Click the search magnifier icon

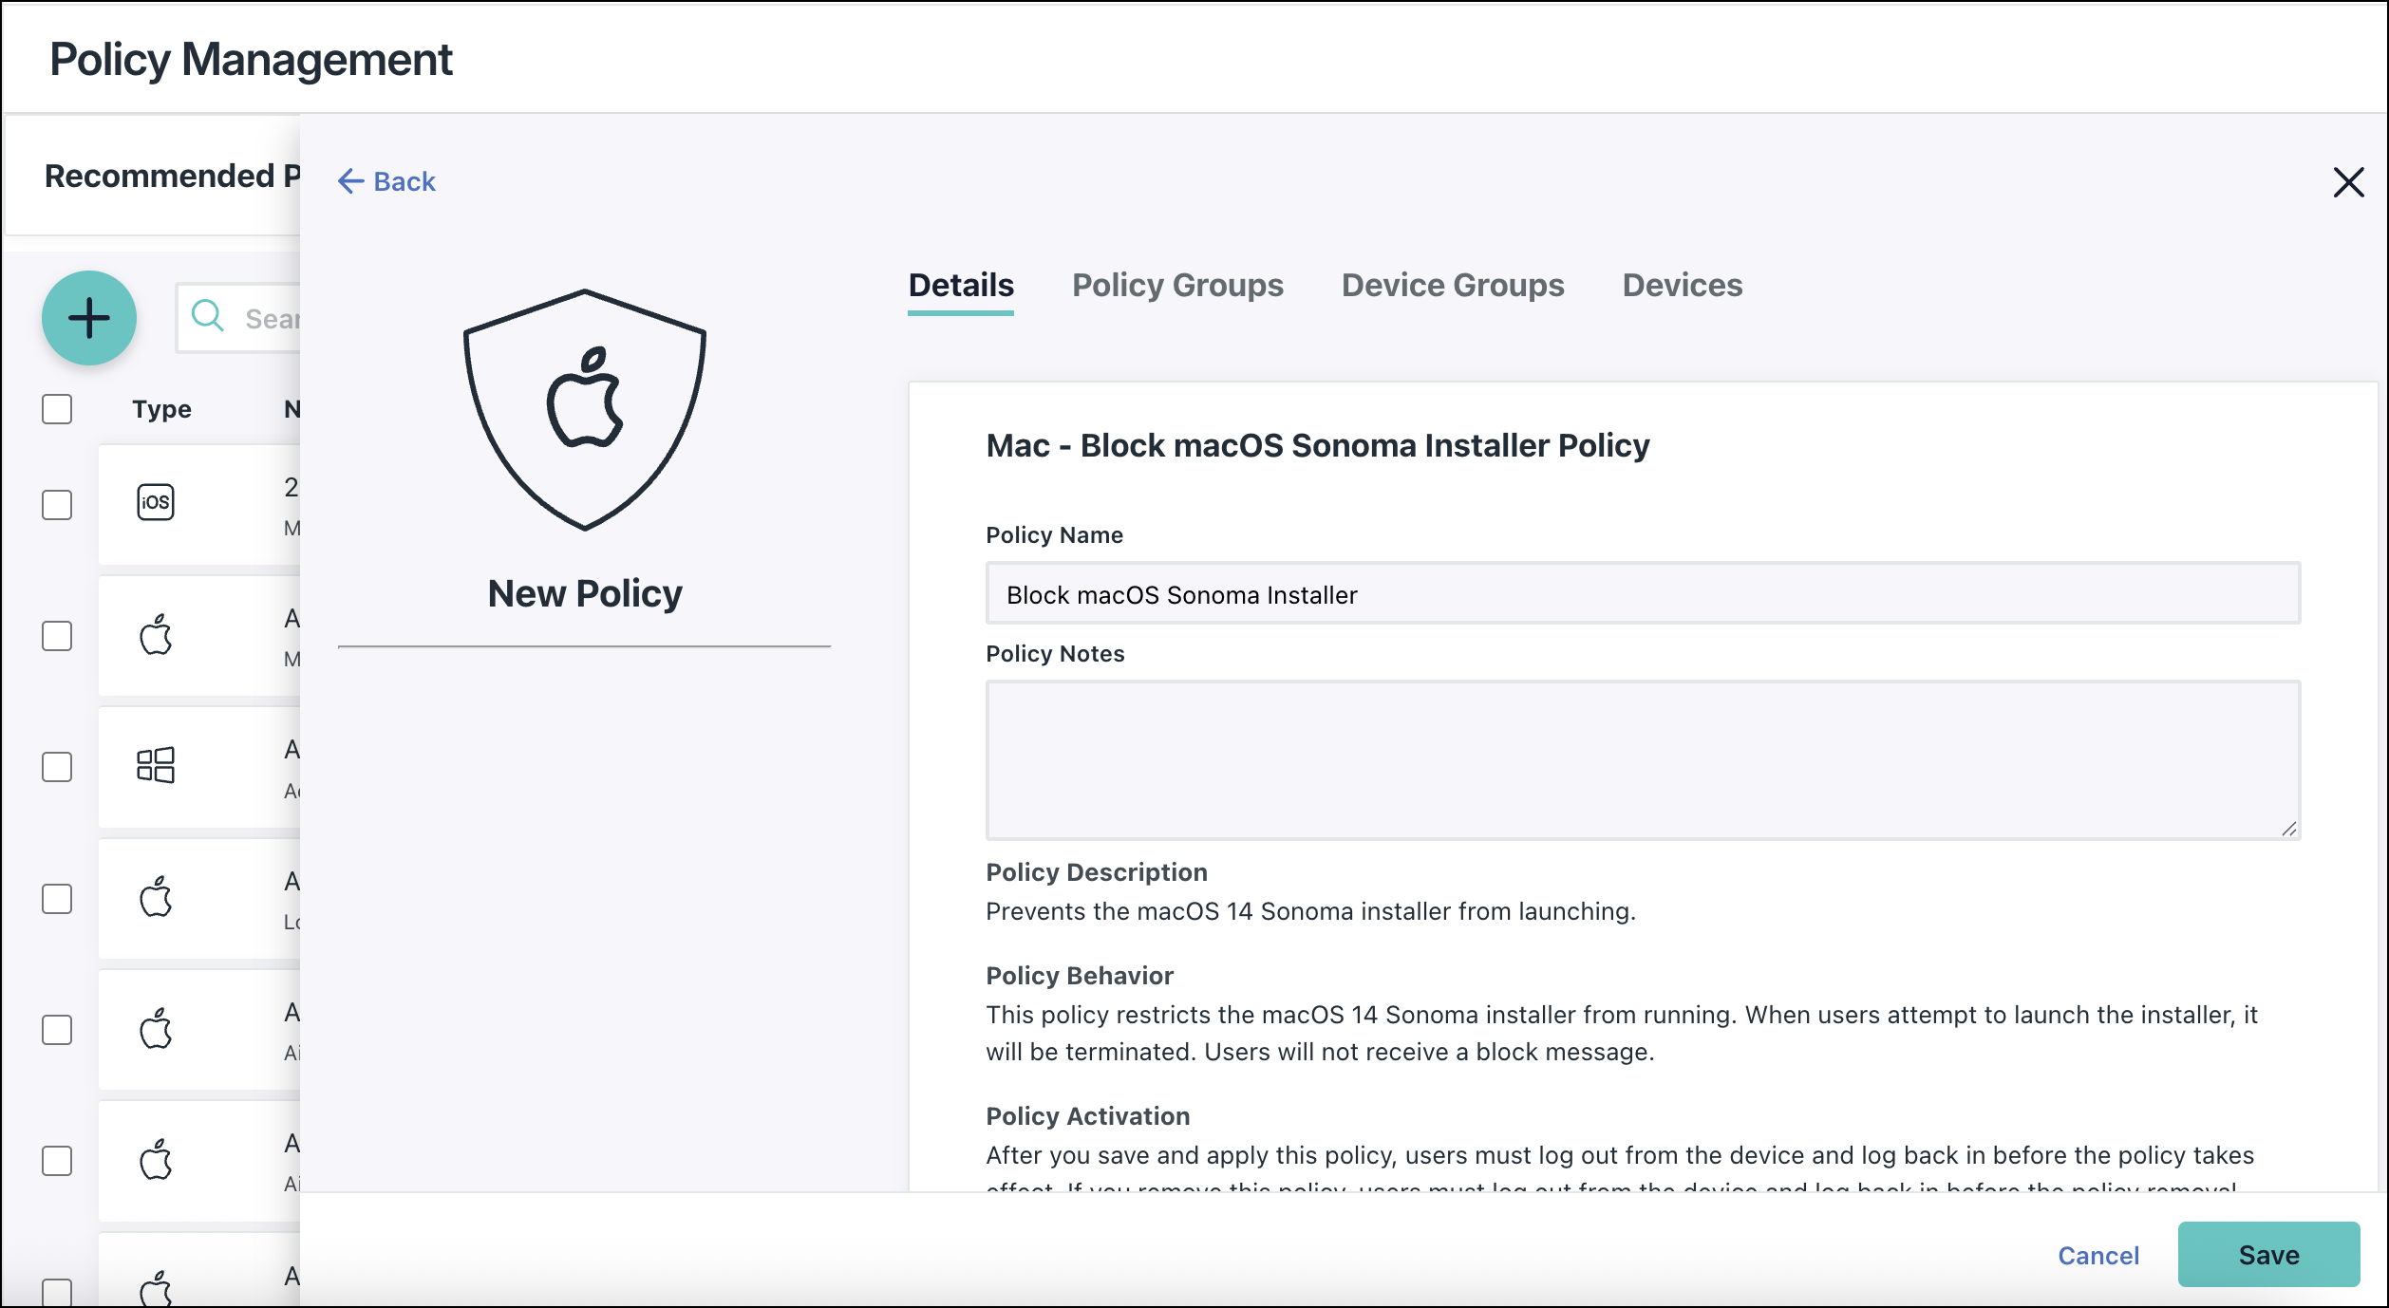click(208, 317)
